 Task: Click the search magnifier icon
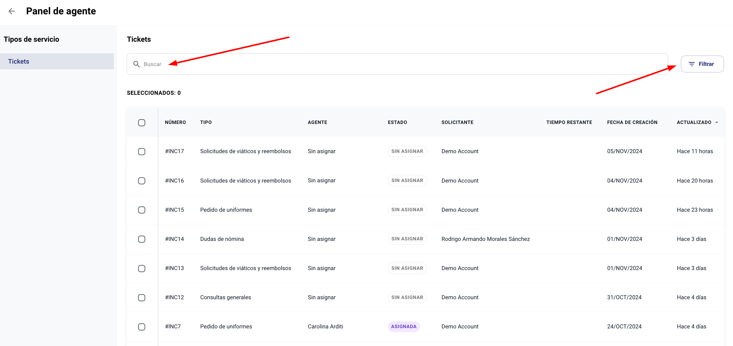tap(137, 64)
